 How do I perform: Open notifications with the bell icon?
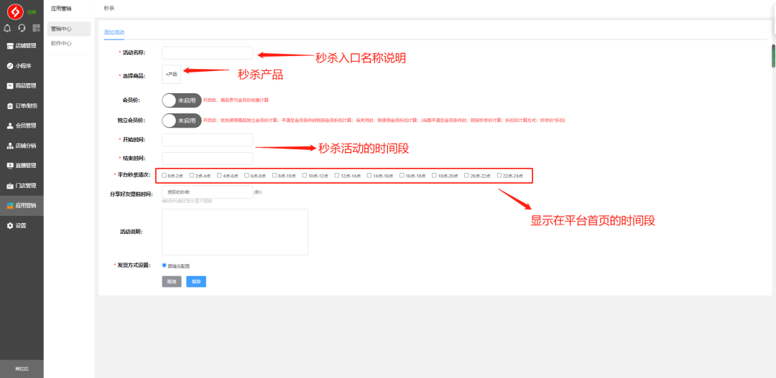(7, 28)
